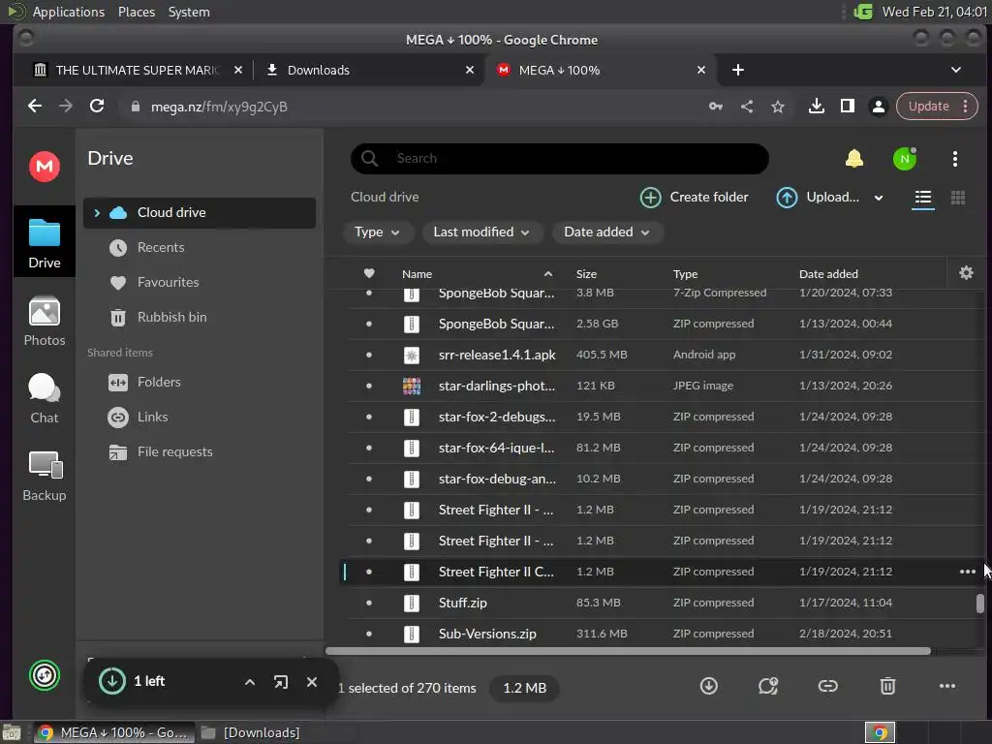Open column settings gear
This screenshot has width=992, height=744.
(x=966, y=273)
